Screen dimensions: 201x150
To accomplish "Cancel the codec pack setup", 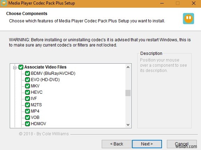I will click(x=181, y=144).
